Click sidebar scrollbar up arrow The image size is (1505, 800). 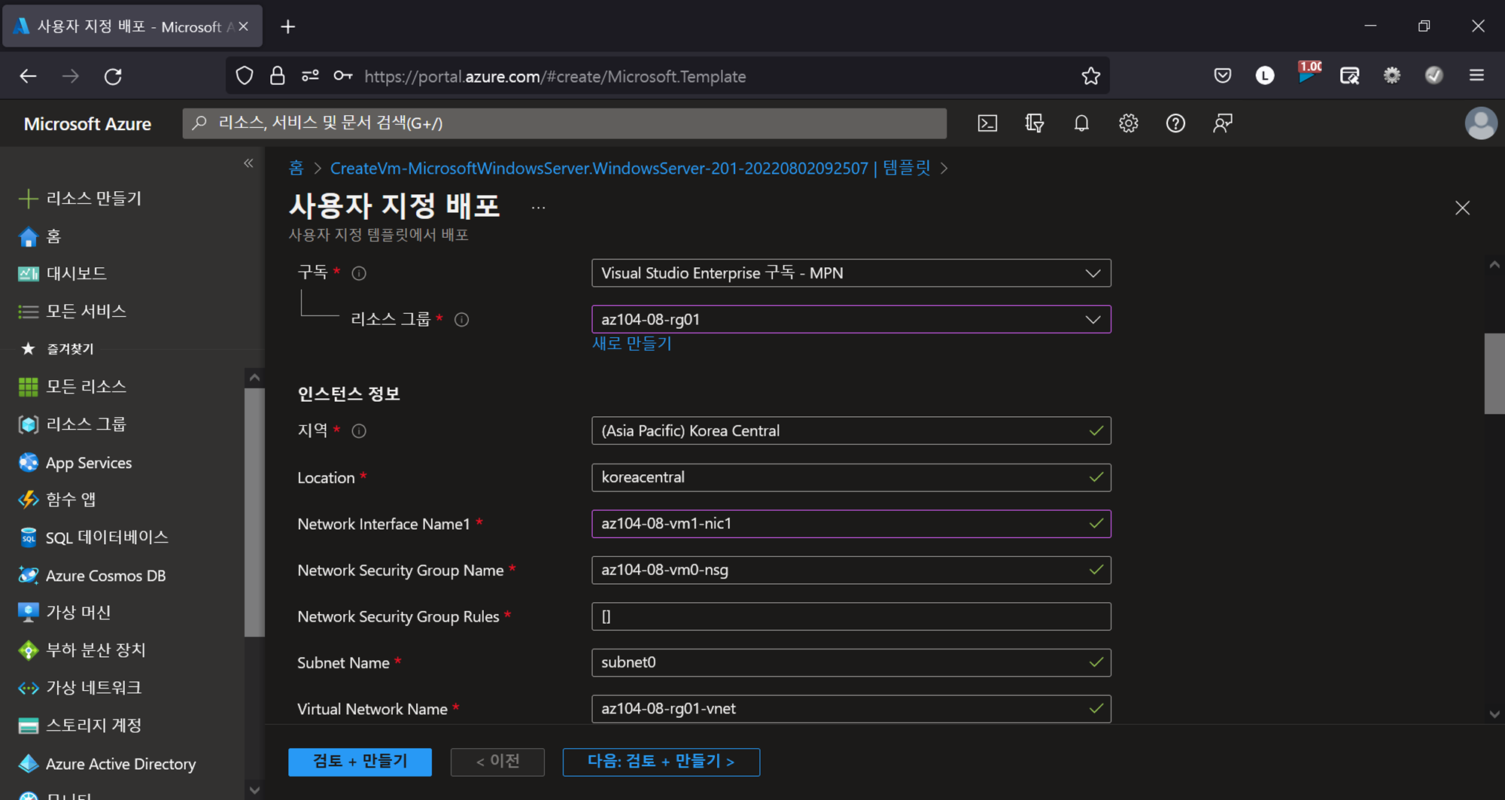point(254,377)
